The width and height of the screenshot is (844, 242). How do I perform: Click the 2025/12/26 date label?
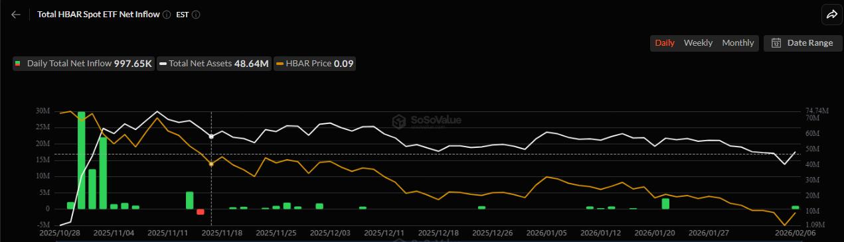(x=493, y=233)
